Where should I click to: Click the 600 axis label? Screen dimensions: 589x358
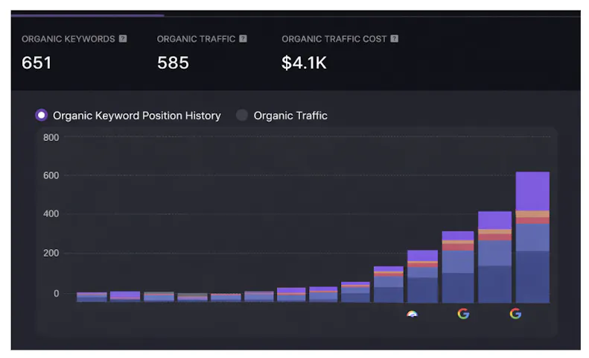click(x=51, y=175)
